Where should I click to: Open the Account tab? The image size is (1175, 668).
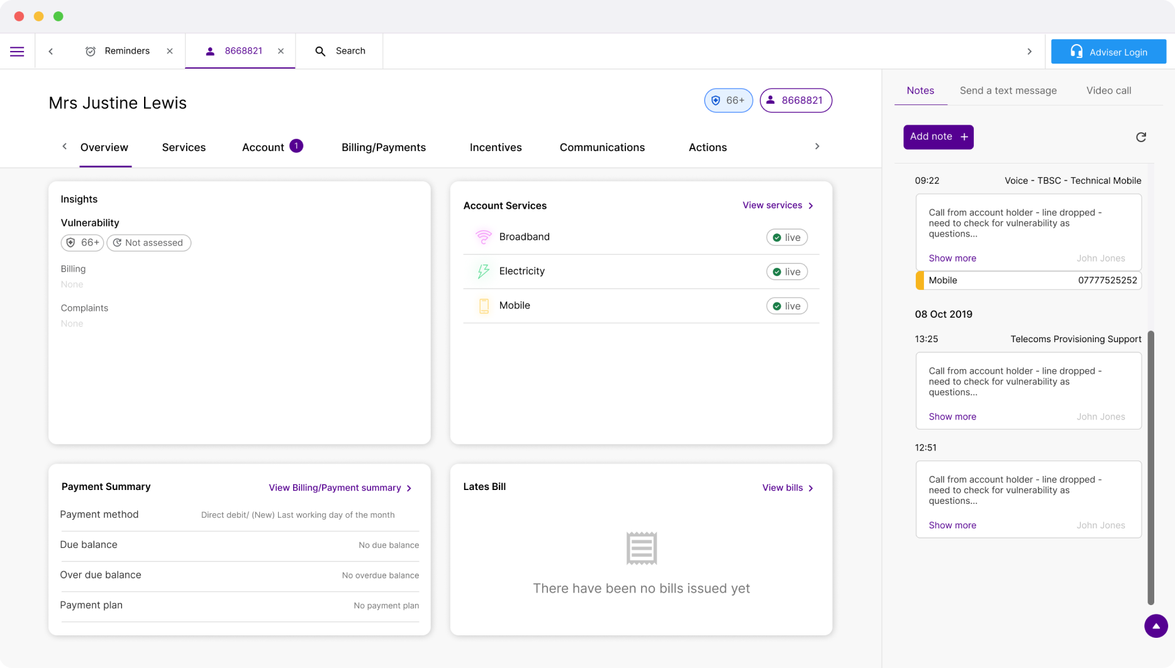[x=263, y=147]
